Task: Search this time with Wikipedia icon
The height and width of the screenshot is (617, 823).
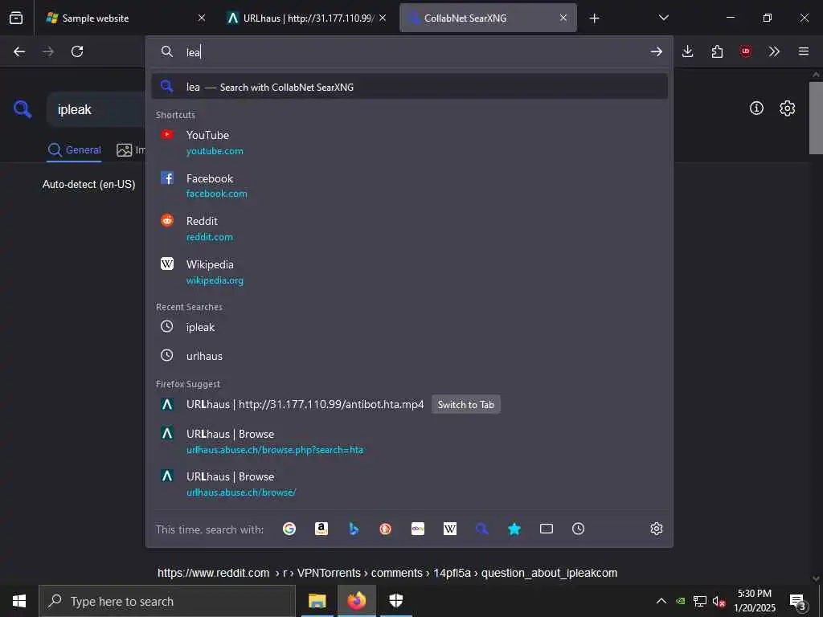Action: [450, 529]
